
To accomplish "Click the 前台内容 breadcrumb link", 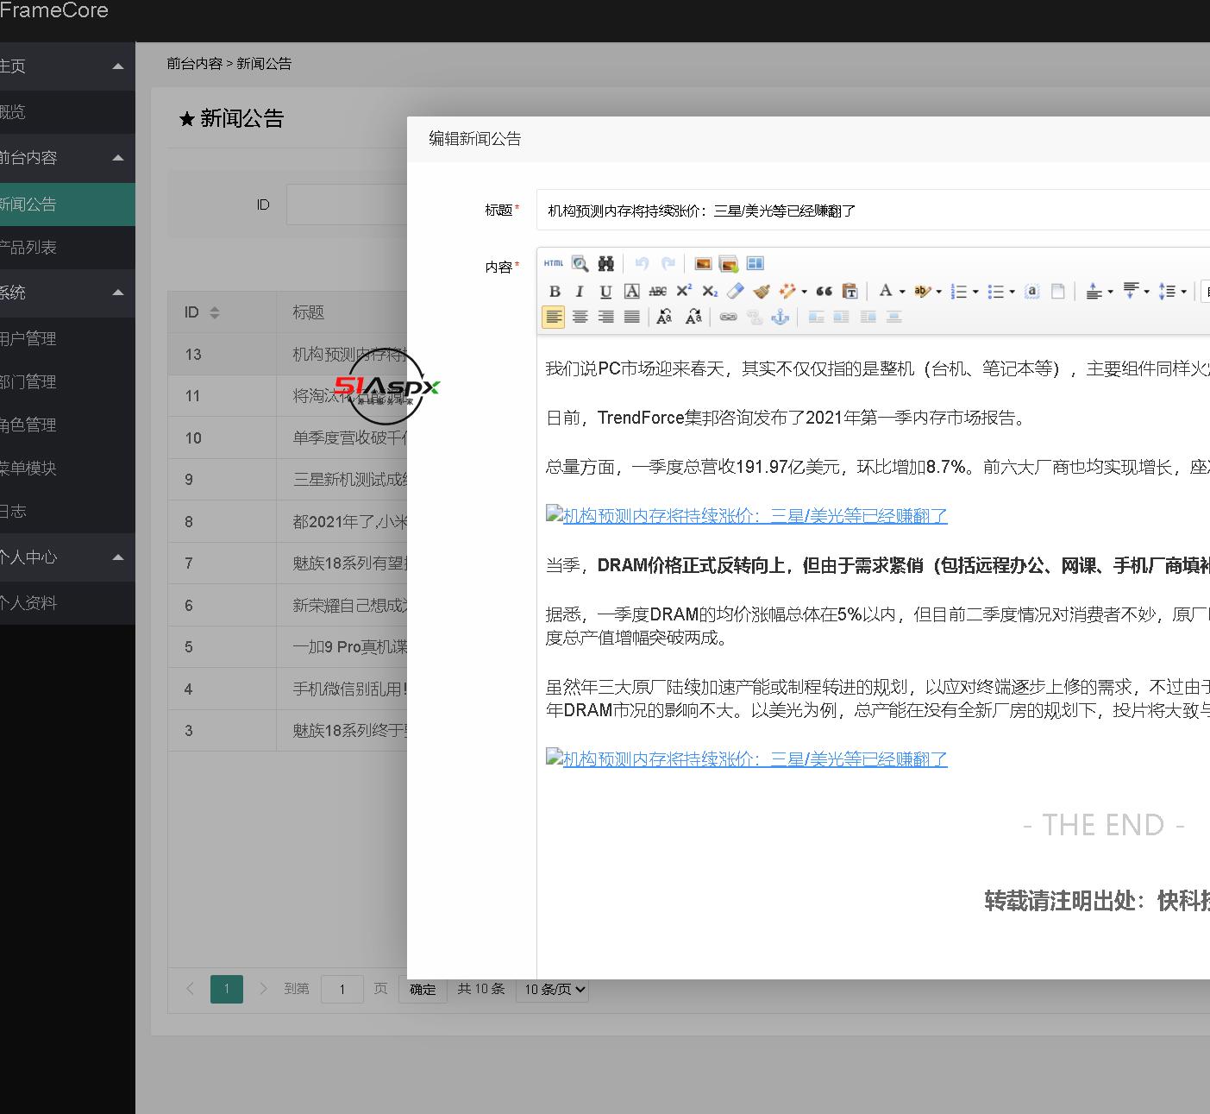I will point(195,64).
